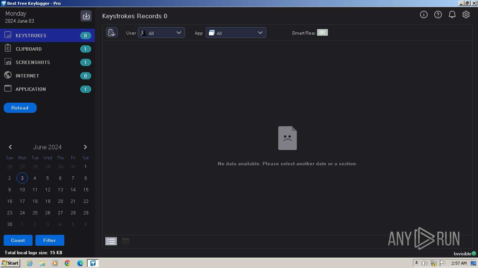Select the Clipboard section
Image resolution: width=478 pixels, height=268 pixels.
click(47, 49)
